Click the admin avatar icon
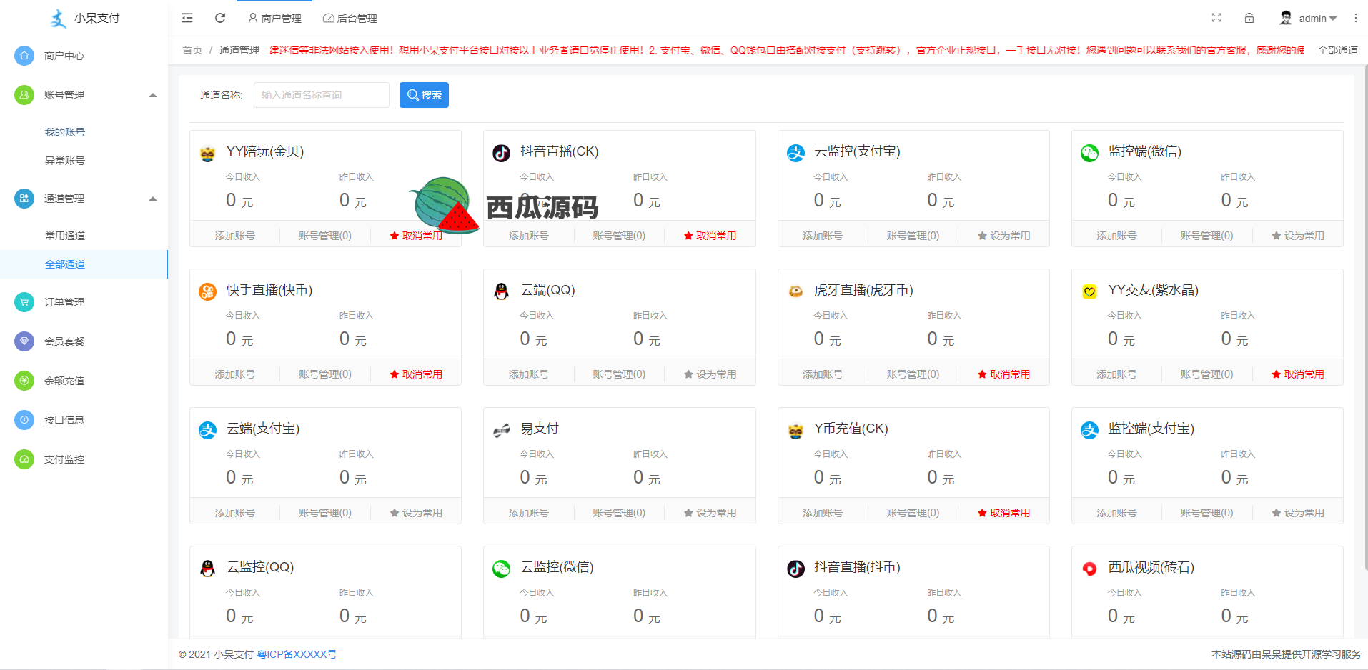 pos(1286,18)
